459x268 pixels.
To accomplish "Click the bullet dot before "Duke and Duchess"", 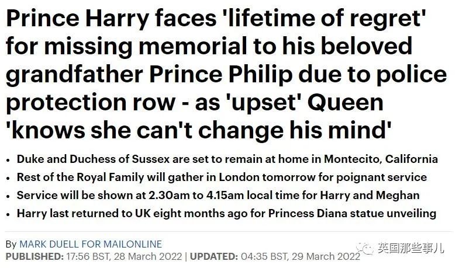I will pos(8,161).
